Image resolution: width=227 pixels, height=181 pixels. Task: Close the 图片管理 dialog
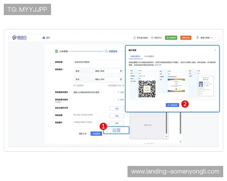pyautogui.click(x=215, y=50)
